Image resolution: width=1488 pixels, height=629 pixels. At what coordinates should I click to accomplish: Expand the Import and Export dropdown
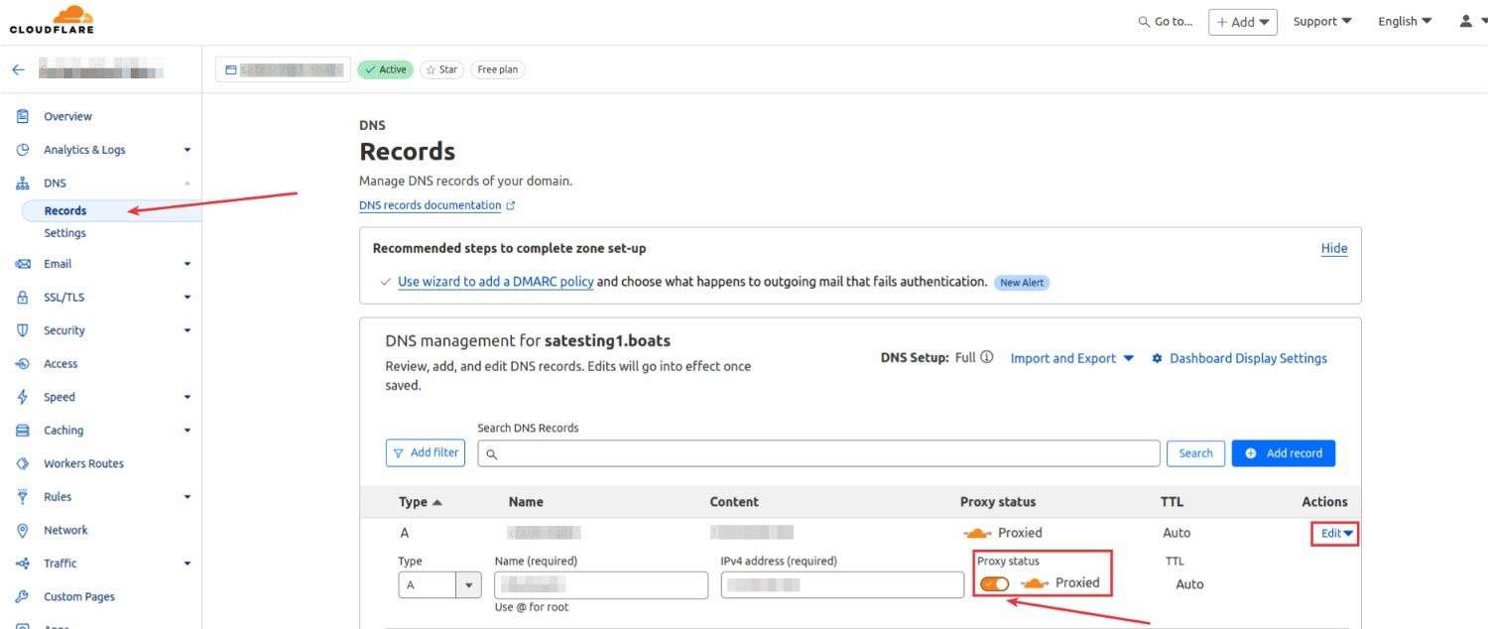(x=1070, y=357)
